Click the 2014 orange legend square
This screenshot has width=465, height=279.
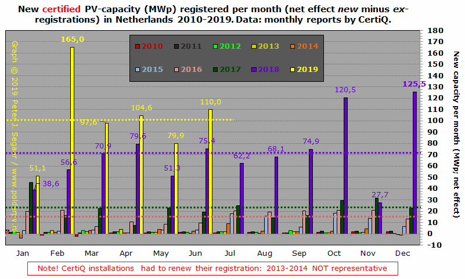click(x=293, y=46)
